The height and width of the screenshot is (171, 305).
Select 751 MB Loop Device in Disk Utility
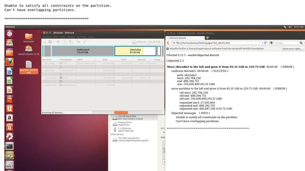click(134, 139)
